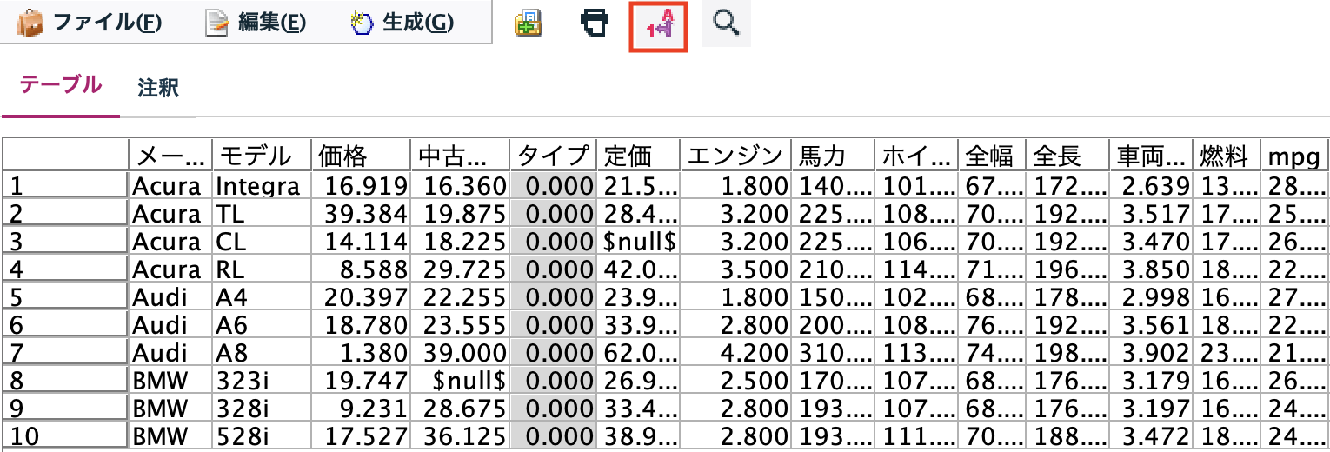Click price cell 14.114

[x=361, y=241]
